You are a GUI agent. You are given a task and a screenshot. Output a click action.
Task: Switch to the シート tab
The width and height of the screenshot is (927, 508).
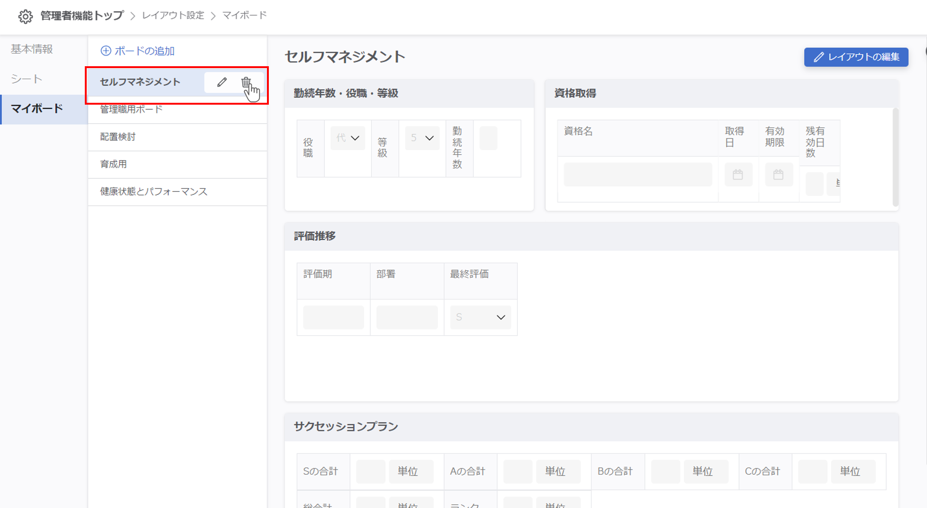[26, 79]
